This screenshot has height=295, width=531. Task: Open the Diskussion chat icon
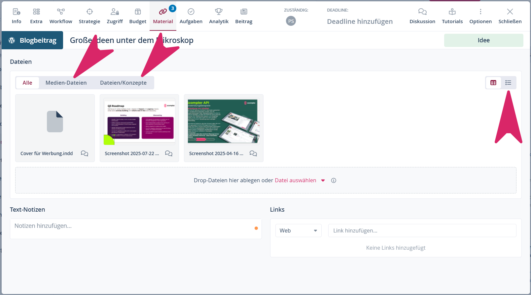pos(422,12)
